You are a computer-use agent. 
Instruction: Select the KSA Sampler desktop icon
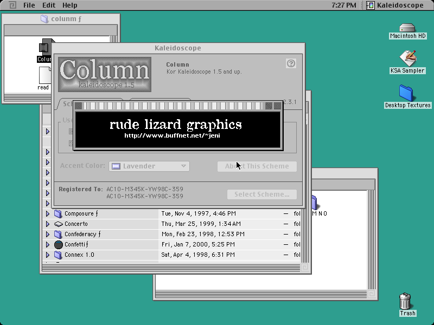tap(407, 58)
